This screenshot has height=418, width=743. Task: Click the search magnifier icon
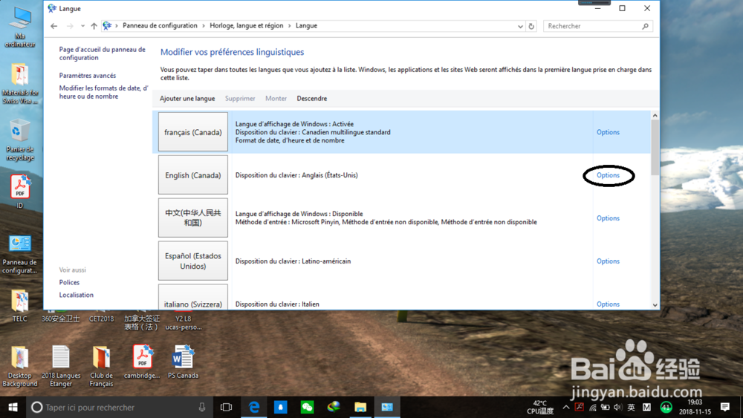(x=646, y=26)
